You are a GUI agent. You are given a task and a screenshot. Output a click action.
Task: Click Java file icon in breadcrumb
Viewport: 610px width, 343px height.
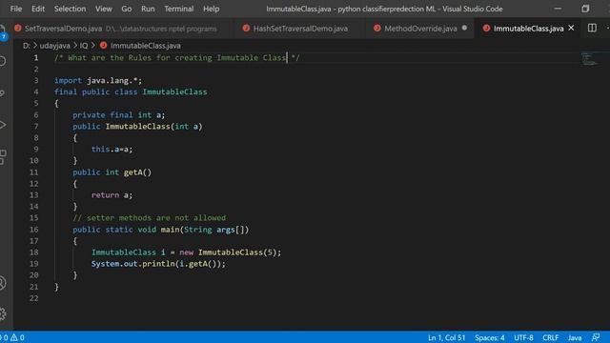[x=103, y=45]
